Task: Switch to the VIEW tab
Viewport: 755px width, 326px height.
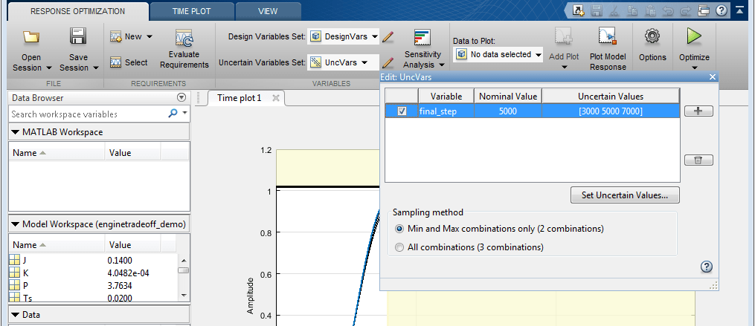Action: [x=267, y=11]
